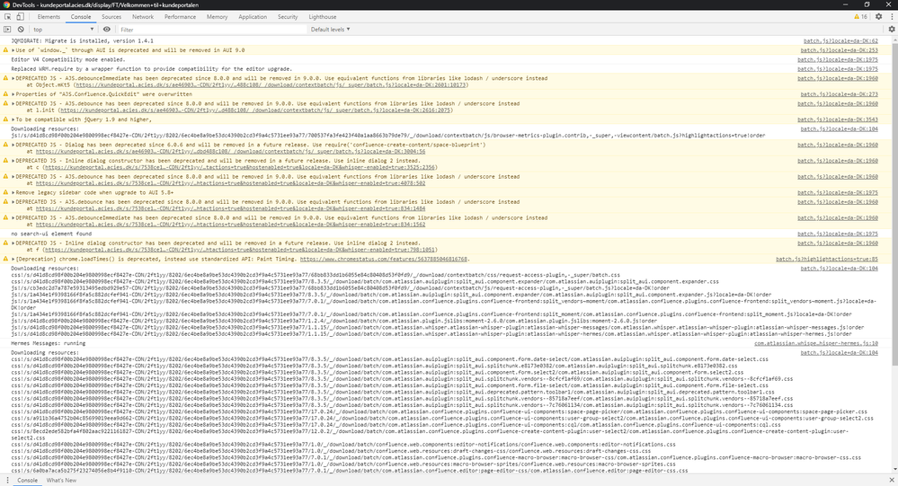898x486 pixels.
Task: Open the Application tab
Action: (253, 16)
